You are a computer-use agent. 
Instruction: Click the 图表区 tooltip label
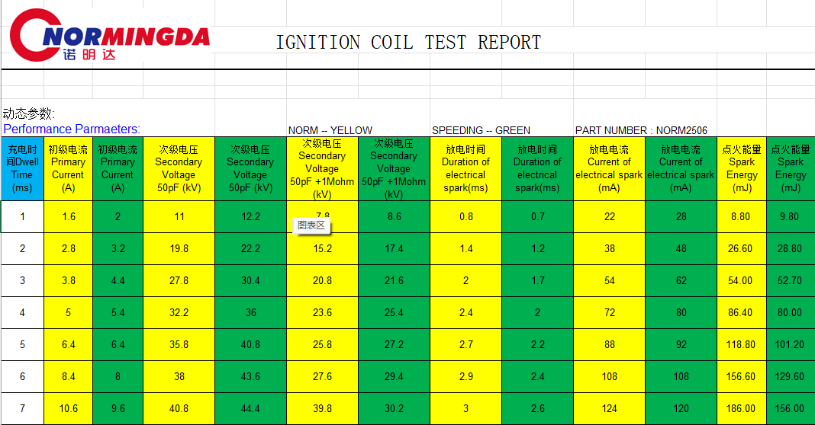pyautogui.click(x=311, y=225)
